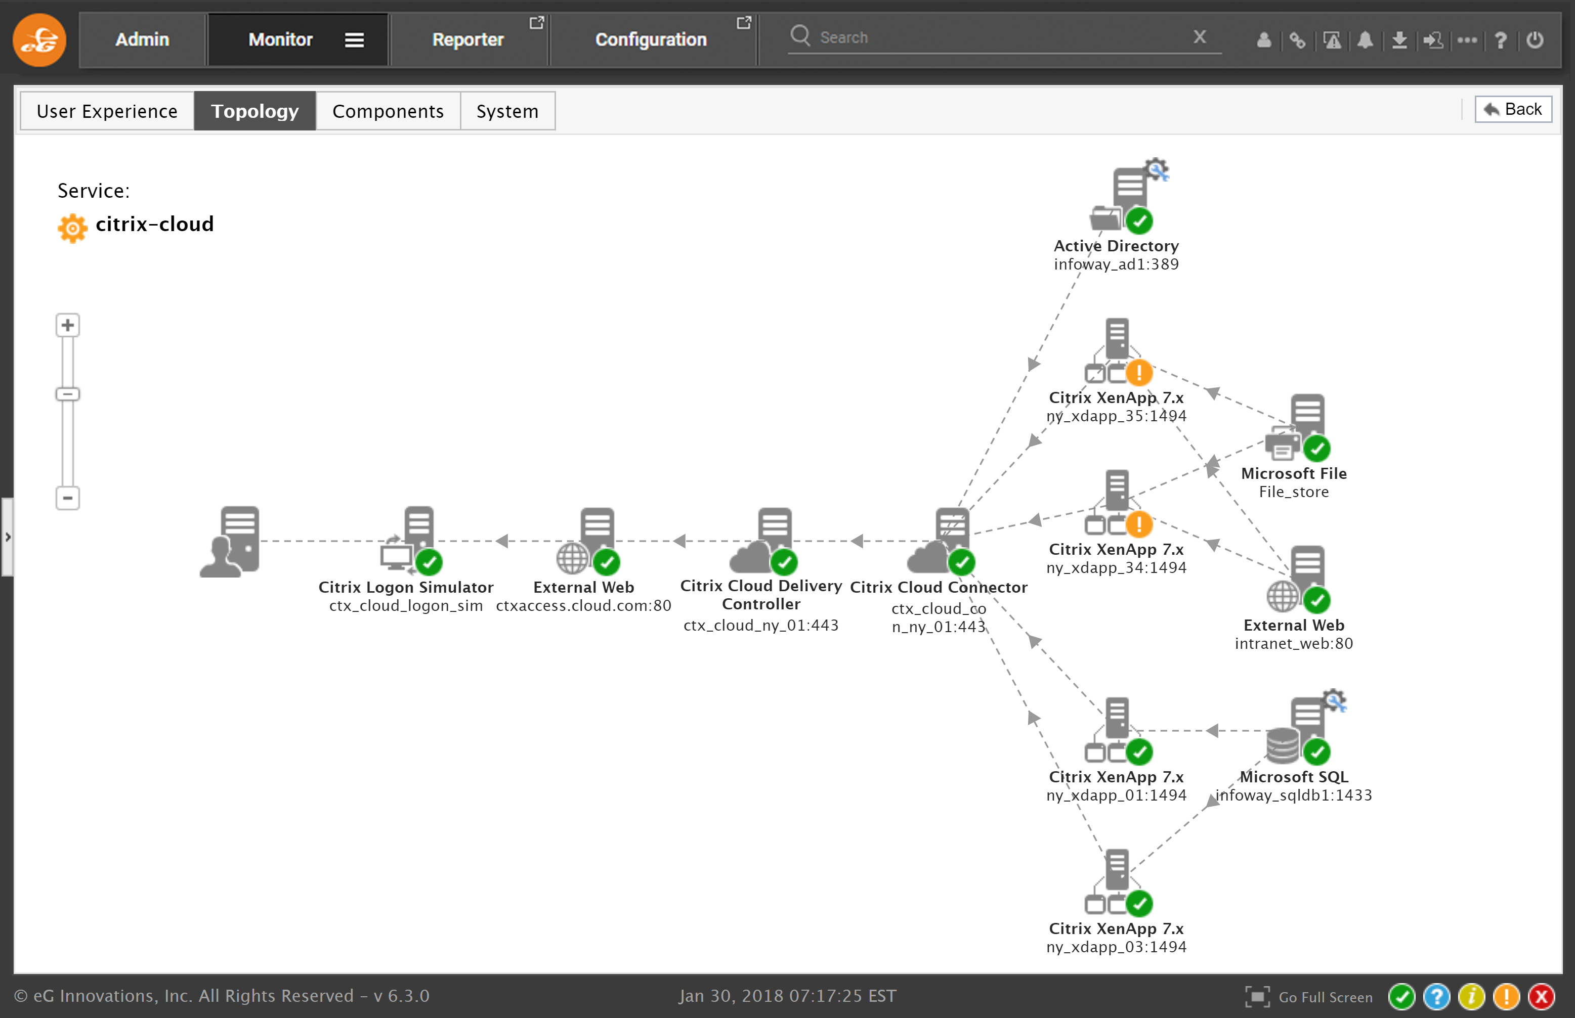
Task: Select Citrix XenApp ny_xdapp_35 node icon
Action: 1118,351
